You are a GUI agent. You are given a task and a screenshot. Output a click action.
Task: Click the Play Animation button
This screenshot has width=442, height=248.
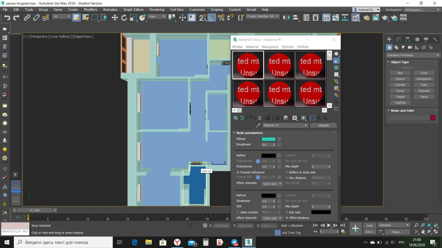pos(329,225)
